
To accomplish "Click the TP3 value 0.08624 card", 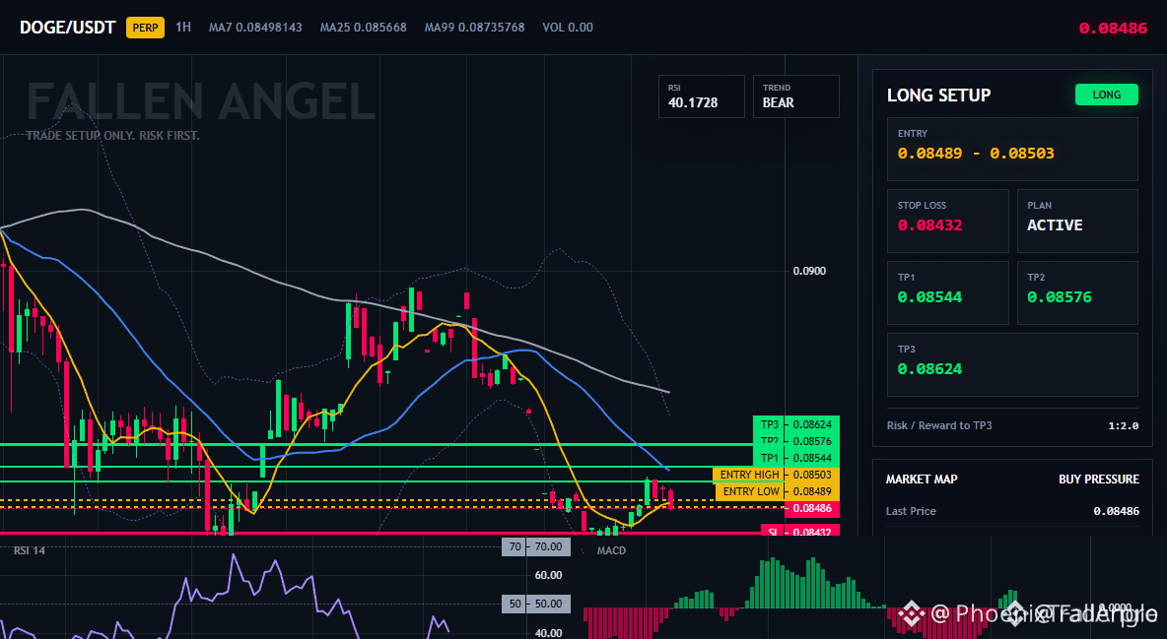I will [1012, 364].
